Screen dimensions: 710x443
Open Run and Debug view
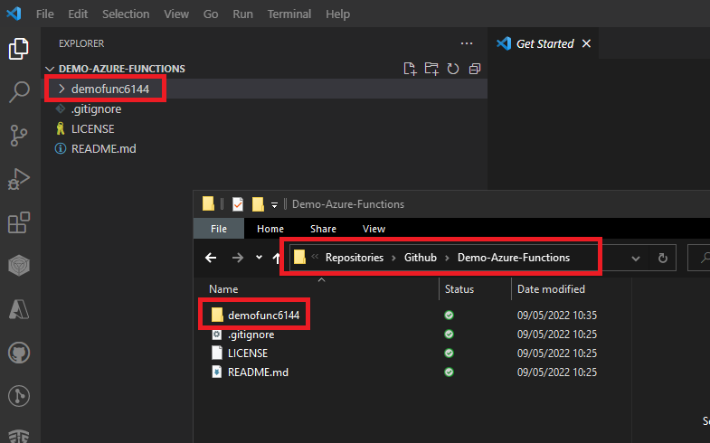click(x=18, y=178)
